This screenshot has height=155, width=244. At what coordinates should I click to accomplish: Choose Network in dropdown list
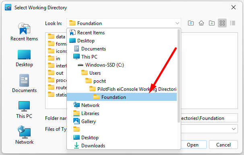[x=122, y=105]
